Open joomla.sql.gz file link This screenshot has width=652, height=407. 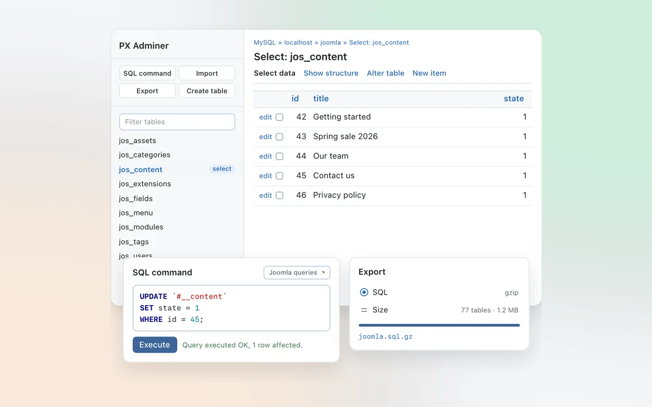[385, 336]
